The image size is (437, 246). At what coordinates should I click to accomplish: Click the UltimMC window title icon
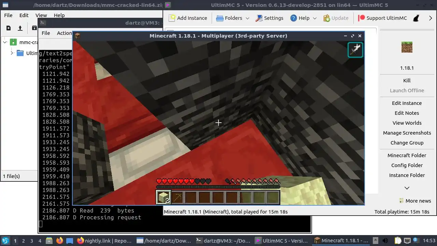[x=168, y=5]
